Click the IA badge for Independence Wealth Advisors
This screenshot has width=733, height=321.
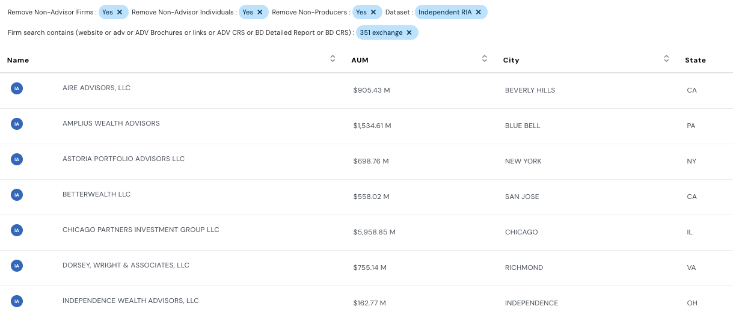tap(17, 301)
